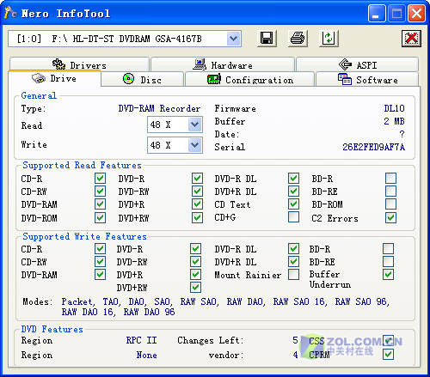Click the DVD-RAM Recorder type text

coord(159,108)
